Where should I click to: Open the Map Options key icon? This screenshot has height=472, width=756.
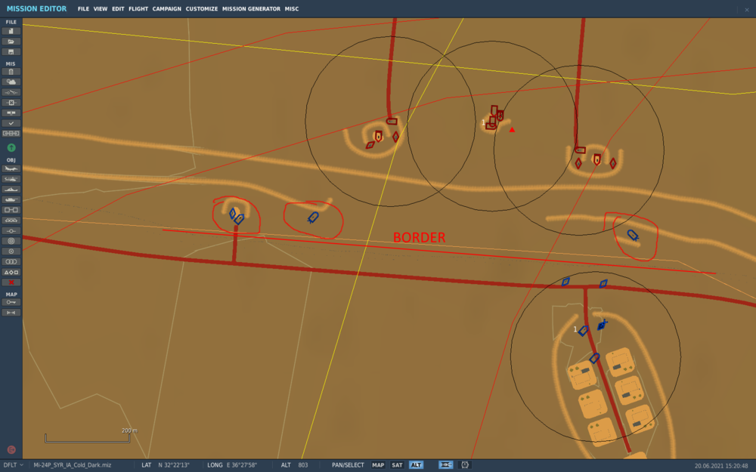tap(11, 302)
